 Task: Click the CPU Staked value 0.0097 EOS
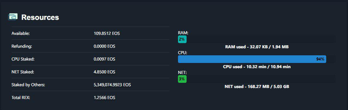click(105, 59)
